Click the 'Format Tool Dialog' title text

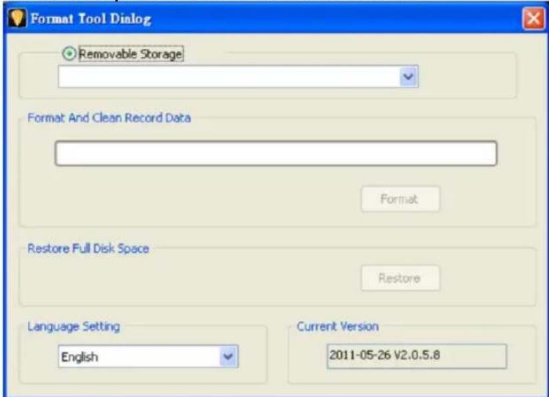click(91, 19)
